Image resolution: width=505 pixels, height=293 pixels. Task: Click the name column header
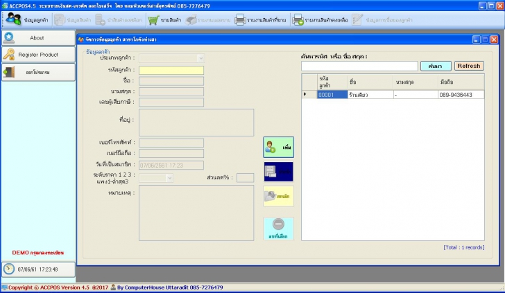pyautogui.click(x=370, y=82)
